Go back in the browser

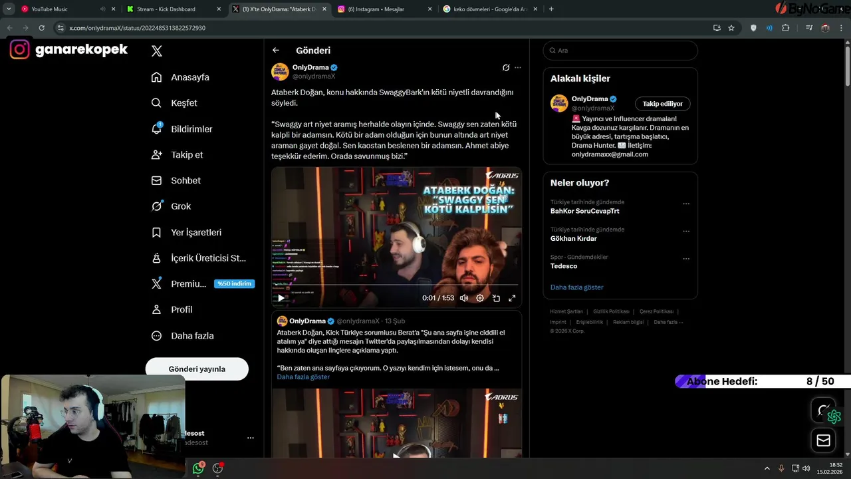coord(9,28)
